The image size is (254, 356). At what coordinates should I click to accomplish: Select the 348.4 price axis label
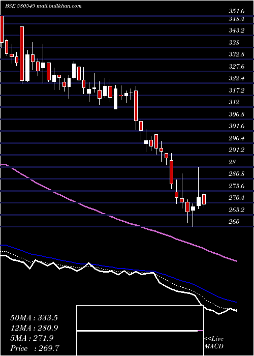tap(236, 19)
